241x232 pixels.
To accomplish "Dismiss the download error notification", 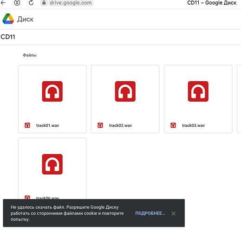I will (x=174, y=213).
